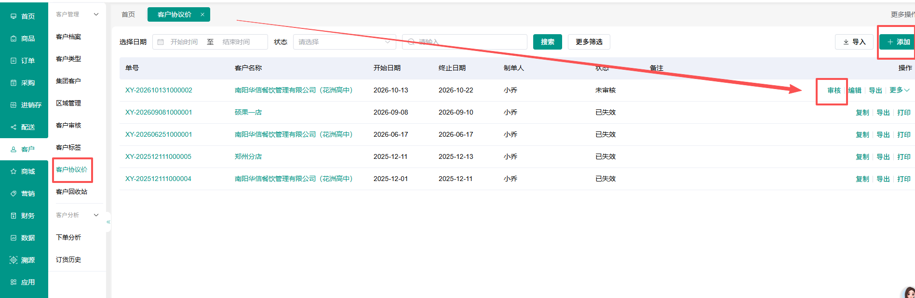The height and width of the screenshot is (298, 915).
Task: Expand 更多 actions for the first row
Action: (900, 90)
